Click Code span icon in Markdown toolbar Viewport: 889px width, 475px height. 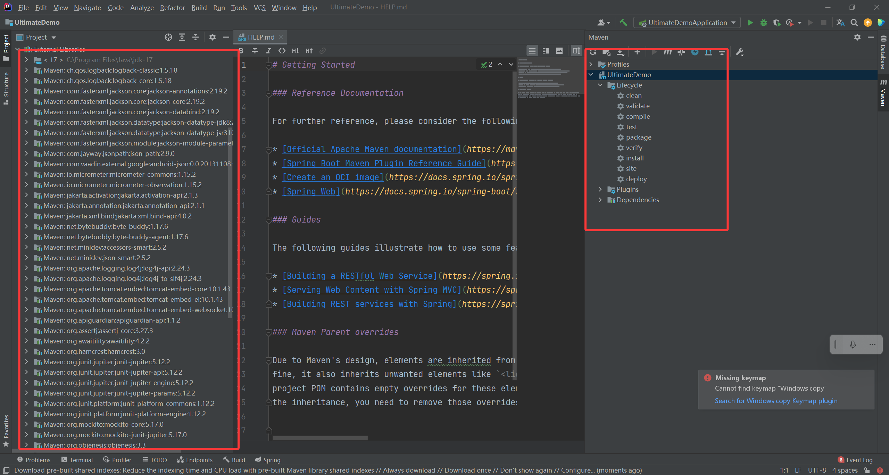pos(282,51)
